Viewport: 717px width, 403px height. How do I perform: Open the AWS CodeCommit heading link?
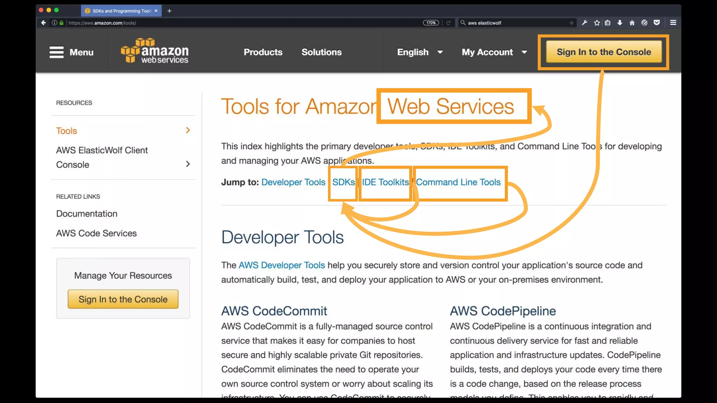pos(274,311)
